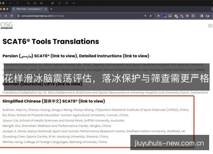Click the 'SCAT6® Tools Translations' heading
Image resolution: width=213 pixels, height=154 pixels.
coord(51,42)
